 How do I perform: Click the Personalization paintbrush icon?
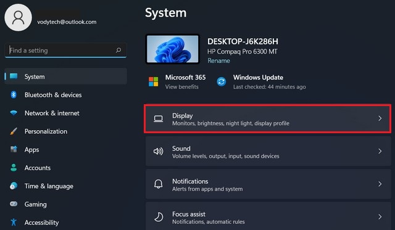point(14,131)
